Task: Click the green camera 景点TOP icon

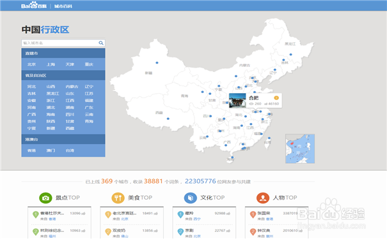Action: (x=45, y=198)
